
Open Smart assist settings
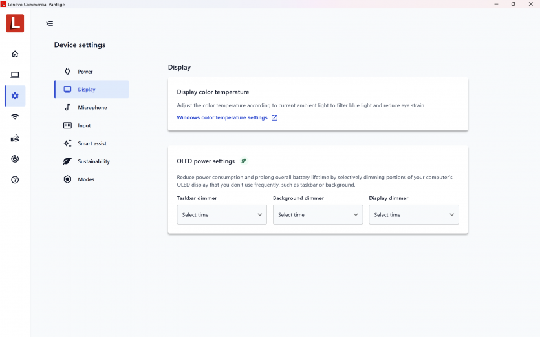coord(92,143)
